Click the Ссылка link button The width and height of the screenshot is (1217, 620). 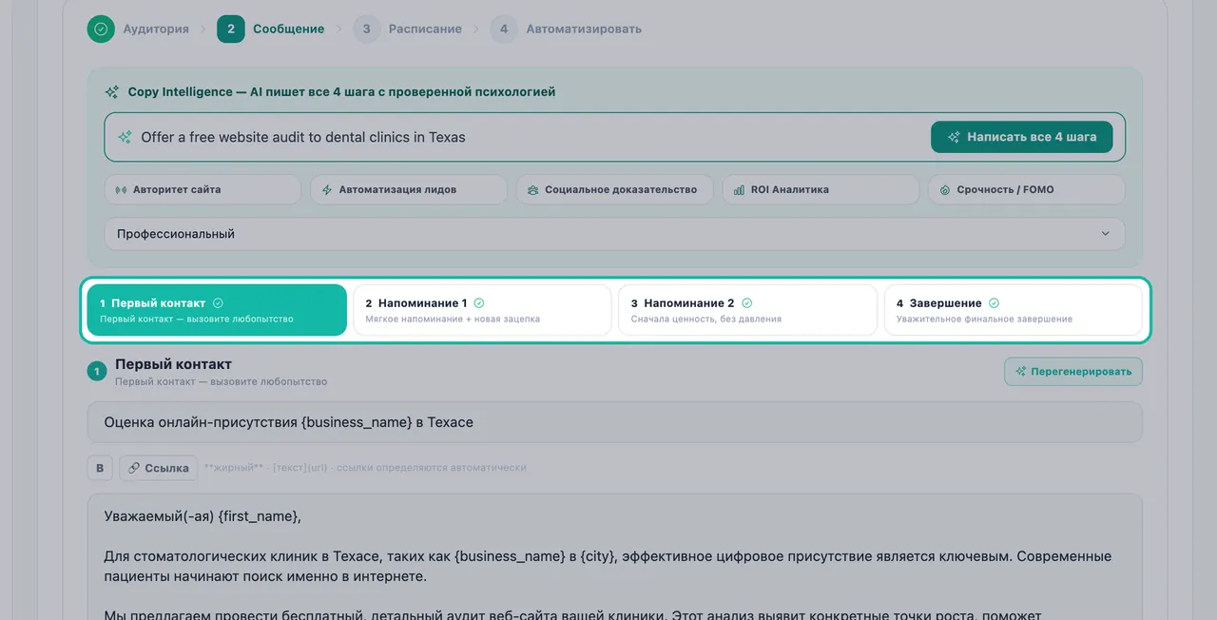click(159, 468)
